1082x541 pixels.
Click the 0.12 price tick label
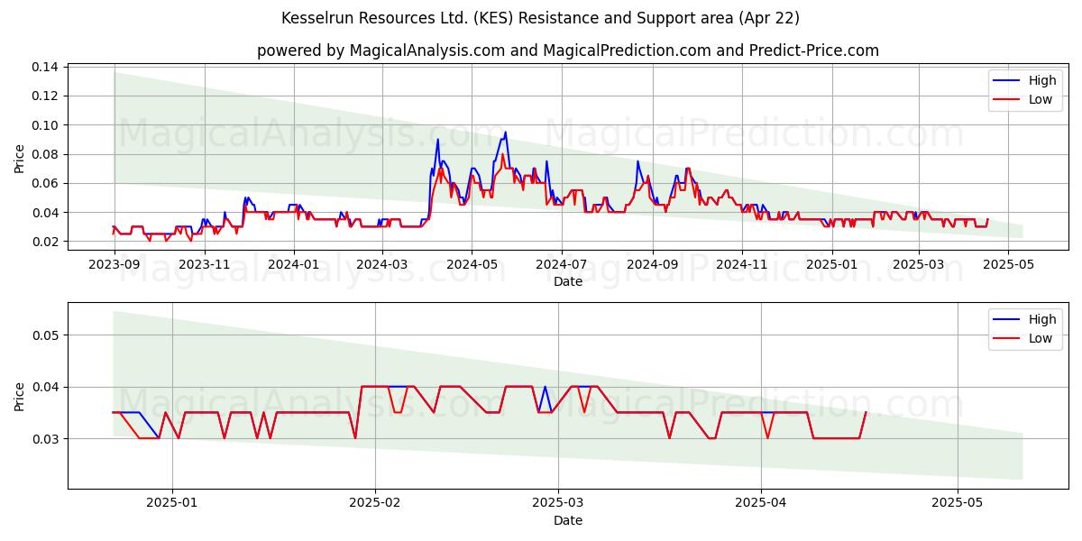pyautogui.click(x=45, y=96)
